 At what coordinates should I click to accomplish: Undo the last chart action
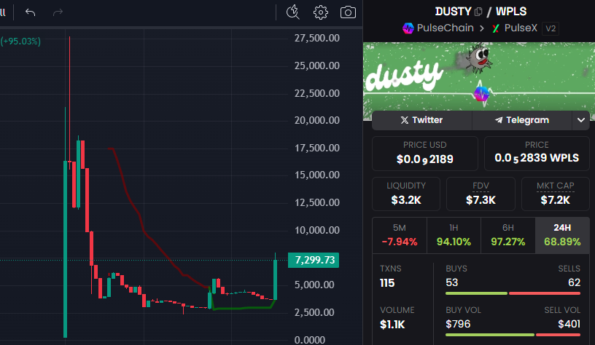[x=30, y=12]
